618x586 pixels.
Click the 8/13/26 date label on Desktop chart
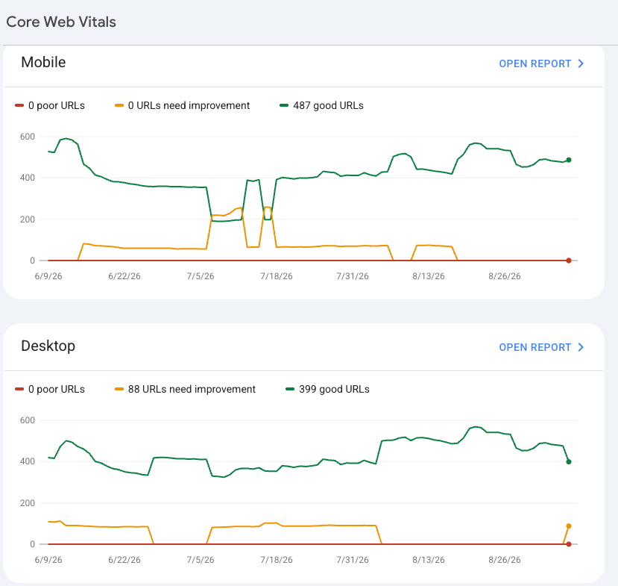[429, 560]
